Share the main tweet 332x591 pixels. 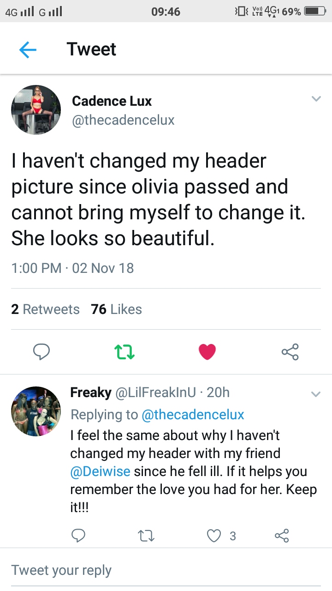click(x=290, y=352)
